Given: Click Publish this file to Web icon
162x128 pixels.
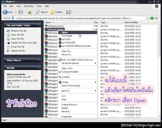Looking at the screenshot, I should coord(8,43).
